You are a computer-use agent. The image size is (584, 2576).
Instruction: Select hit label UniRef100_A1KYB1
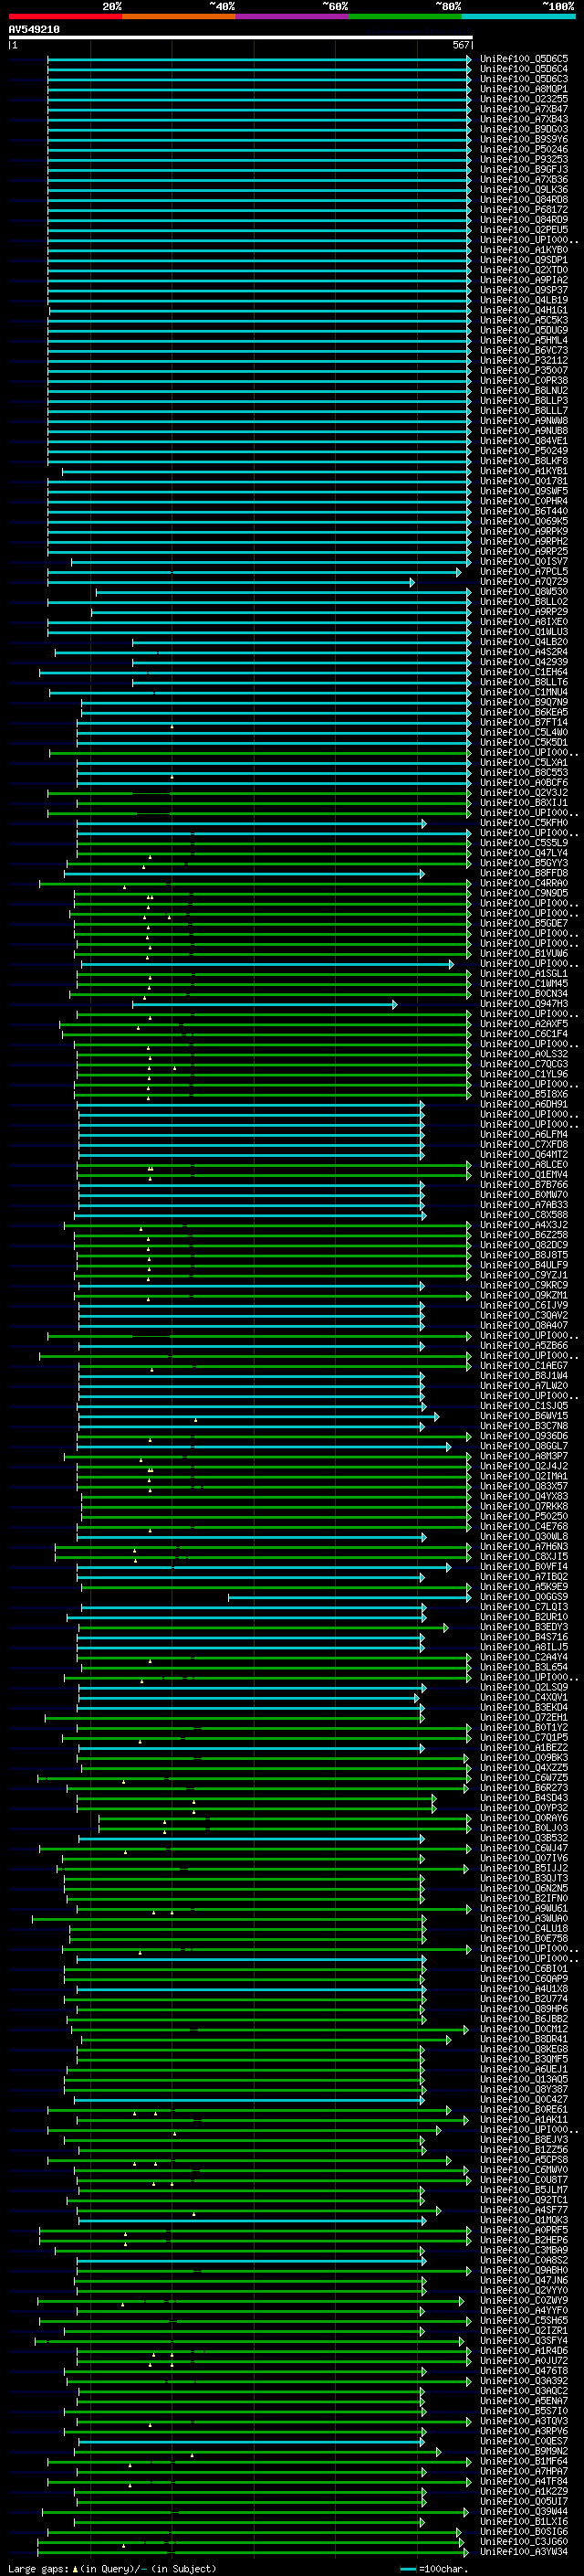[x=524, y=471]
